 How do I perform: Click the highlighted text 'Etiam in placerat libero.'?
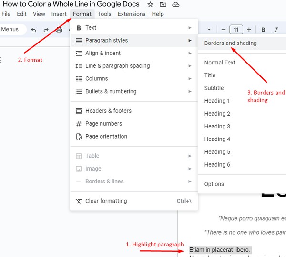click(219, 250)
